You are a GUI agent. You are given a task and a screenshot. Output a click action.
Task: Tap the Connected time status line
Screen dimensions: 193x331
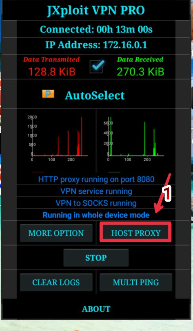(96, 29)
